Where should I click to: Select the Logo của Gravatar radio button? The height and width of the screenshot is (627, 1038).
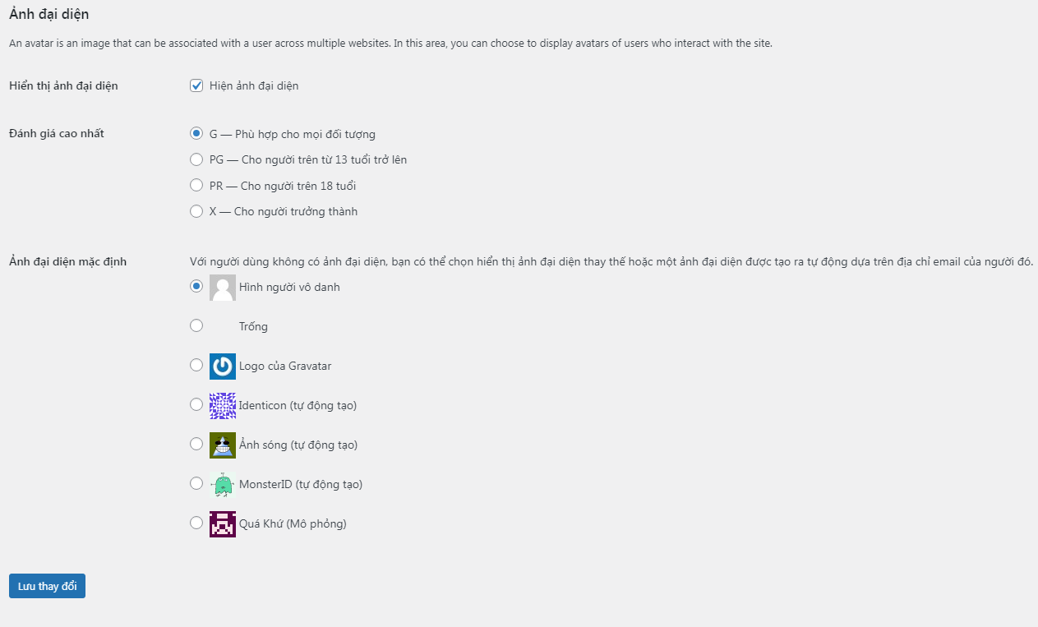196,366
